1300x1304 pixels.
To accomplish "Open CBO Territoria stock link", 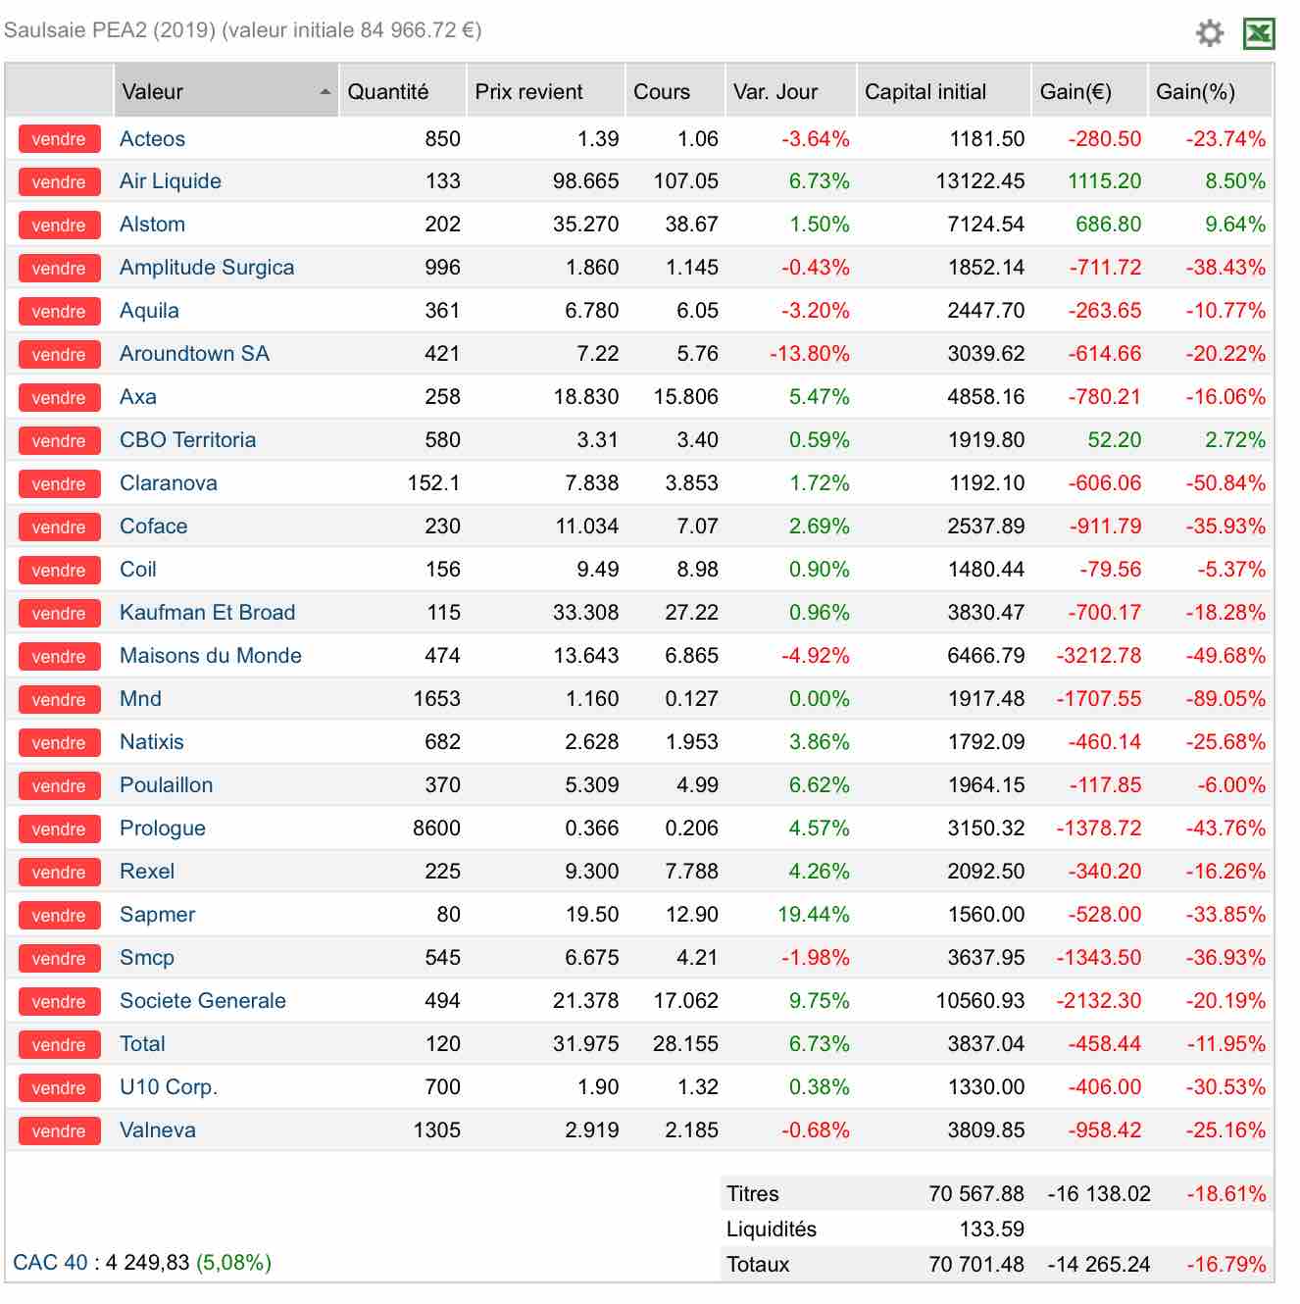I will coord(187,440).
